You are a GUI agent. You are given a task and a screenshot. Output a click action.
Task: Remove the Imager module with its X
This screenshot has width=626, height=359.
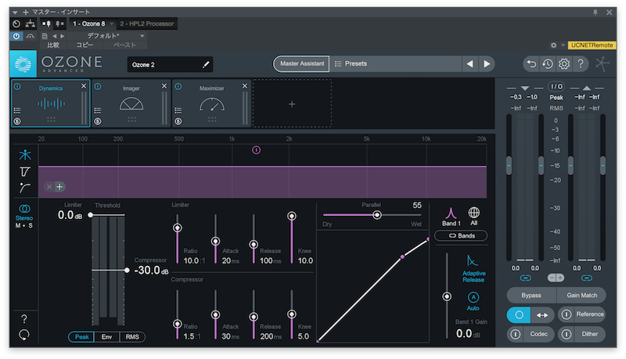pos(164,86)
